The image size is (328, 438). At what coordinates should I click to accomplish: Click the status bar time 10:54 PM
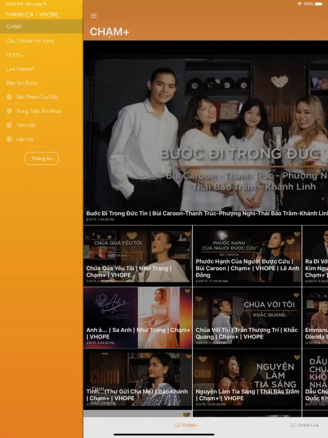tap(14, 4)
